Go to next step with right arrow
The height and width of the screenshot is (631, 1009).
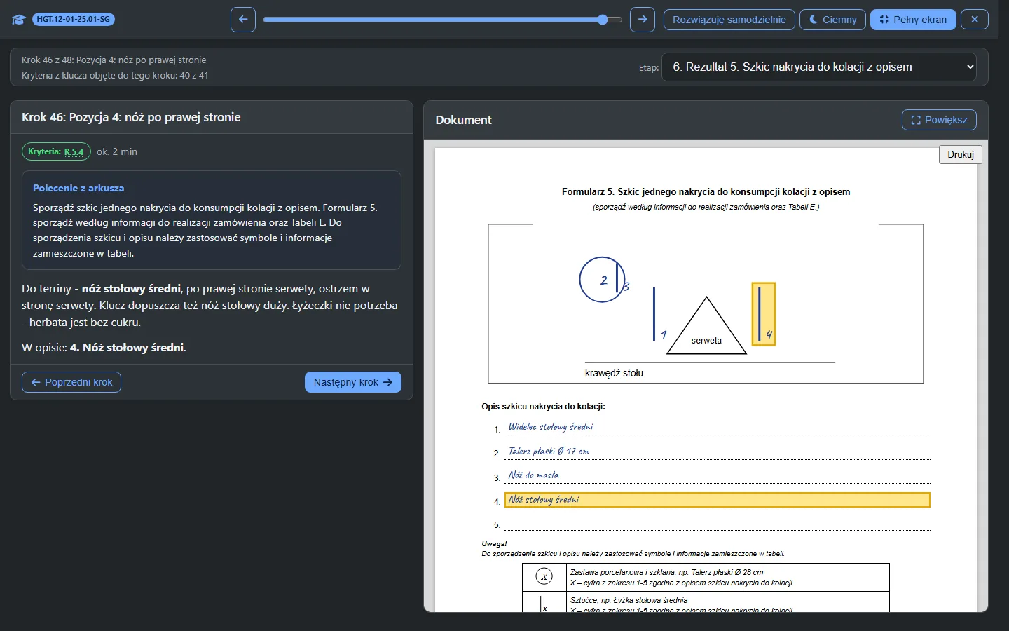pos(643,20)
